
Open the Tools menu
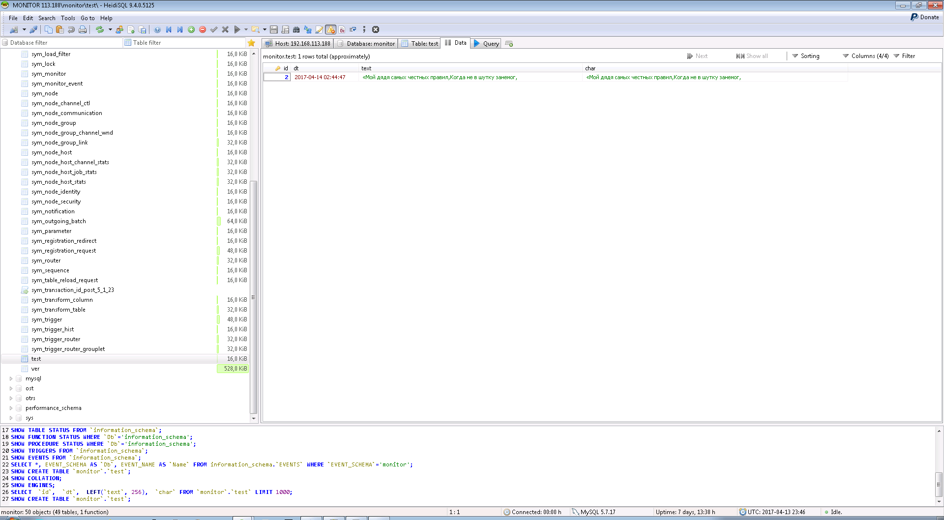(x=68, y=18)
